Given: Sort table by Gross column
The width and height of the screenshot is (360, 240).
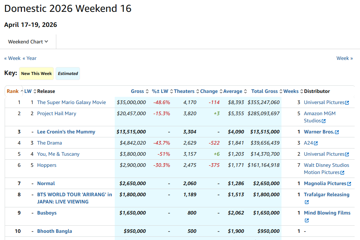Looking at the screenshot, I should pyautogui.click(x=137, y=91).
